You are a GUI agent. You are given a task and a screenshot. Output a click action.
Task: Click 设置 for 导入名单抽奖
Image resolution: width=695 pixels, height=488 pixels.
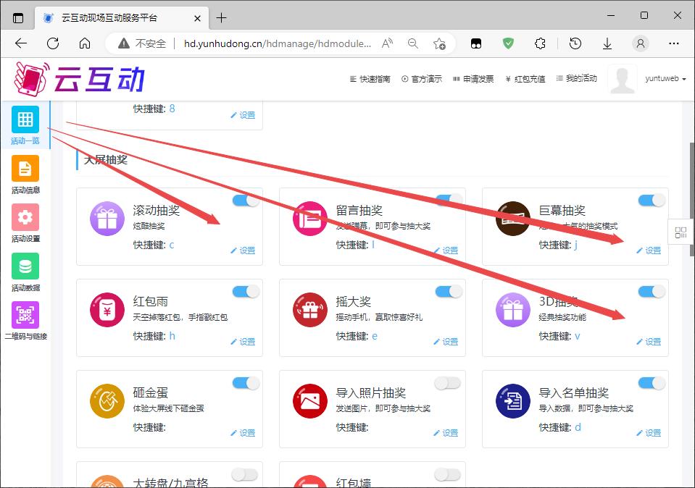649,433
